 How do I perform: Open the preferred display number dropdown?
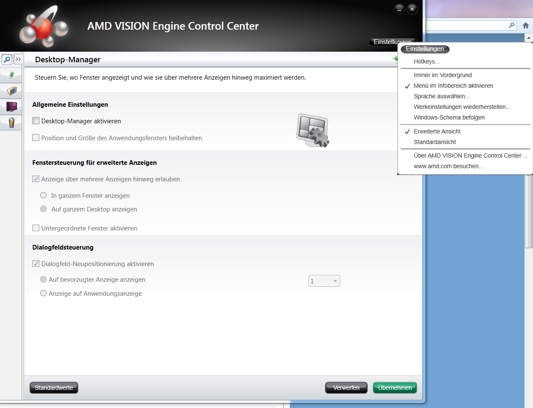[x=324, y=281]
